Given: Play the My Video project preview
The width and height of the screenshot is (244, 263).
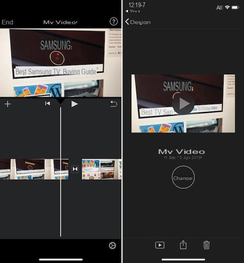Looking at the screenshot, I should [x=183, y=104].
